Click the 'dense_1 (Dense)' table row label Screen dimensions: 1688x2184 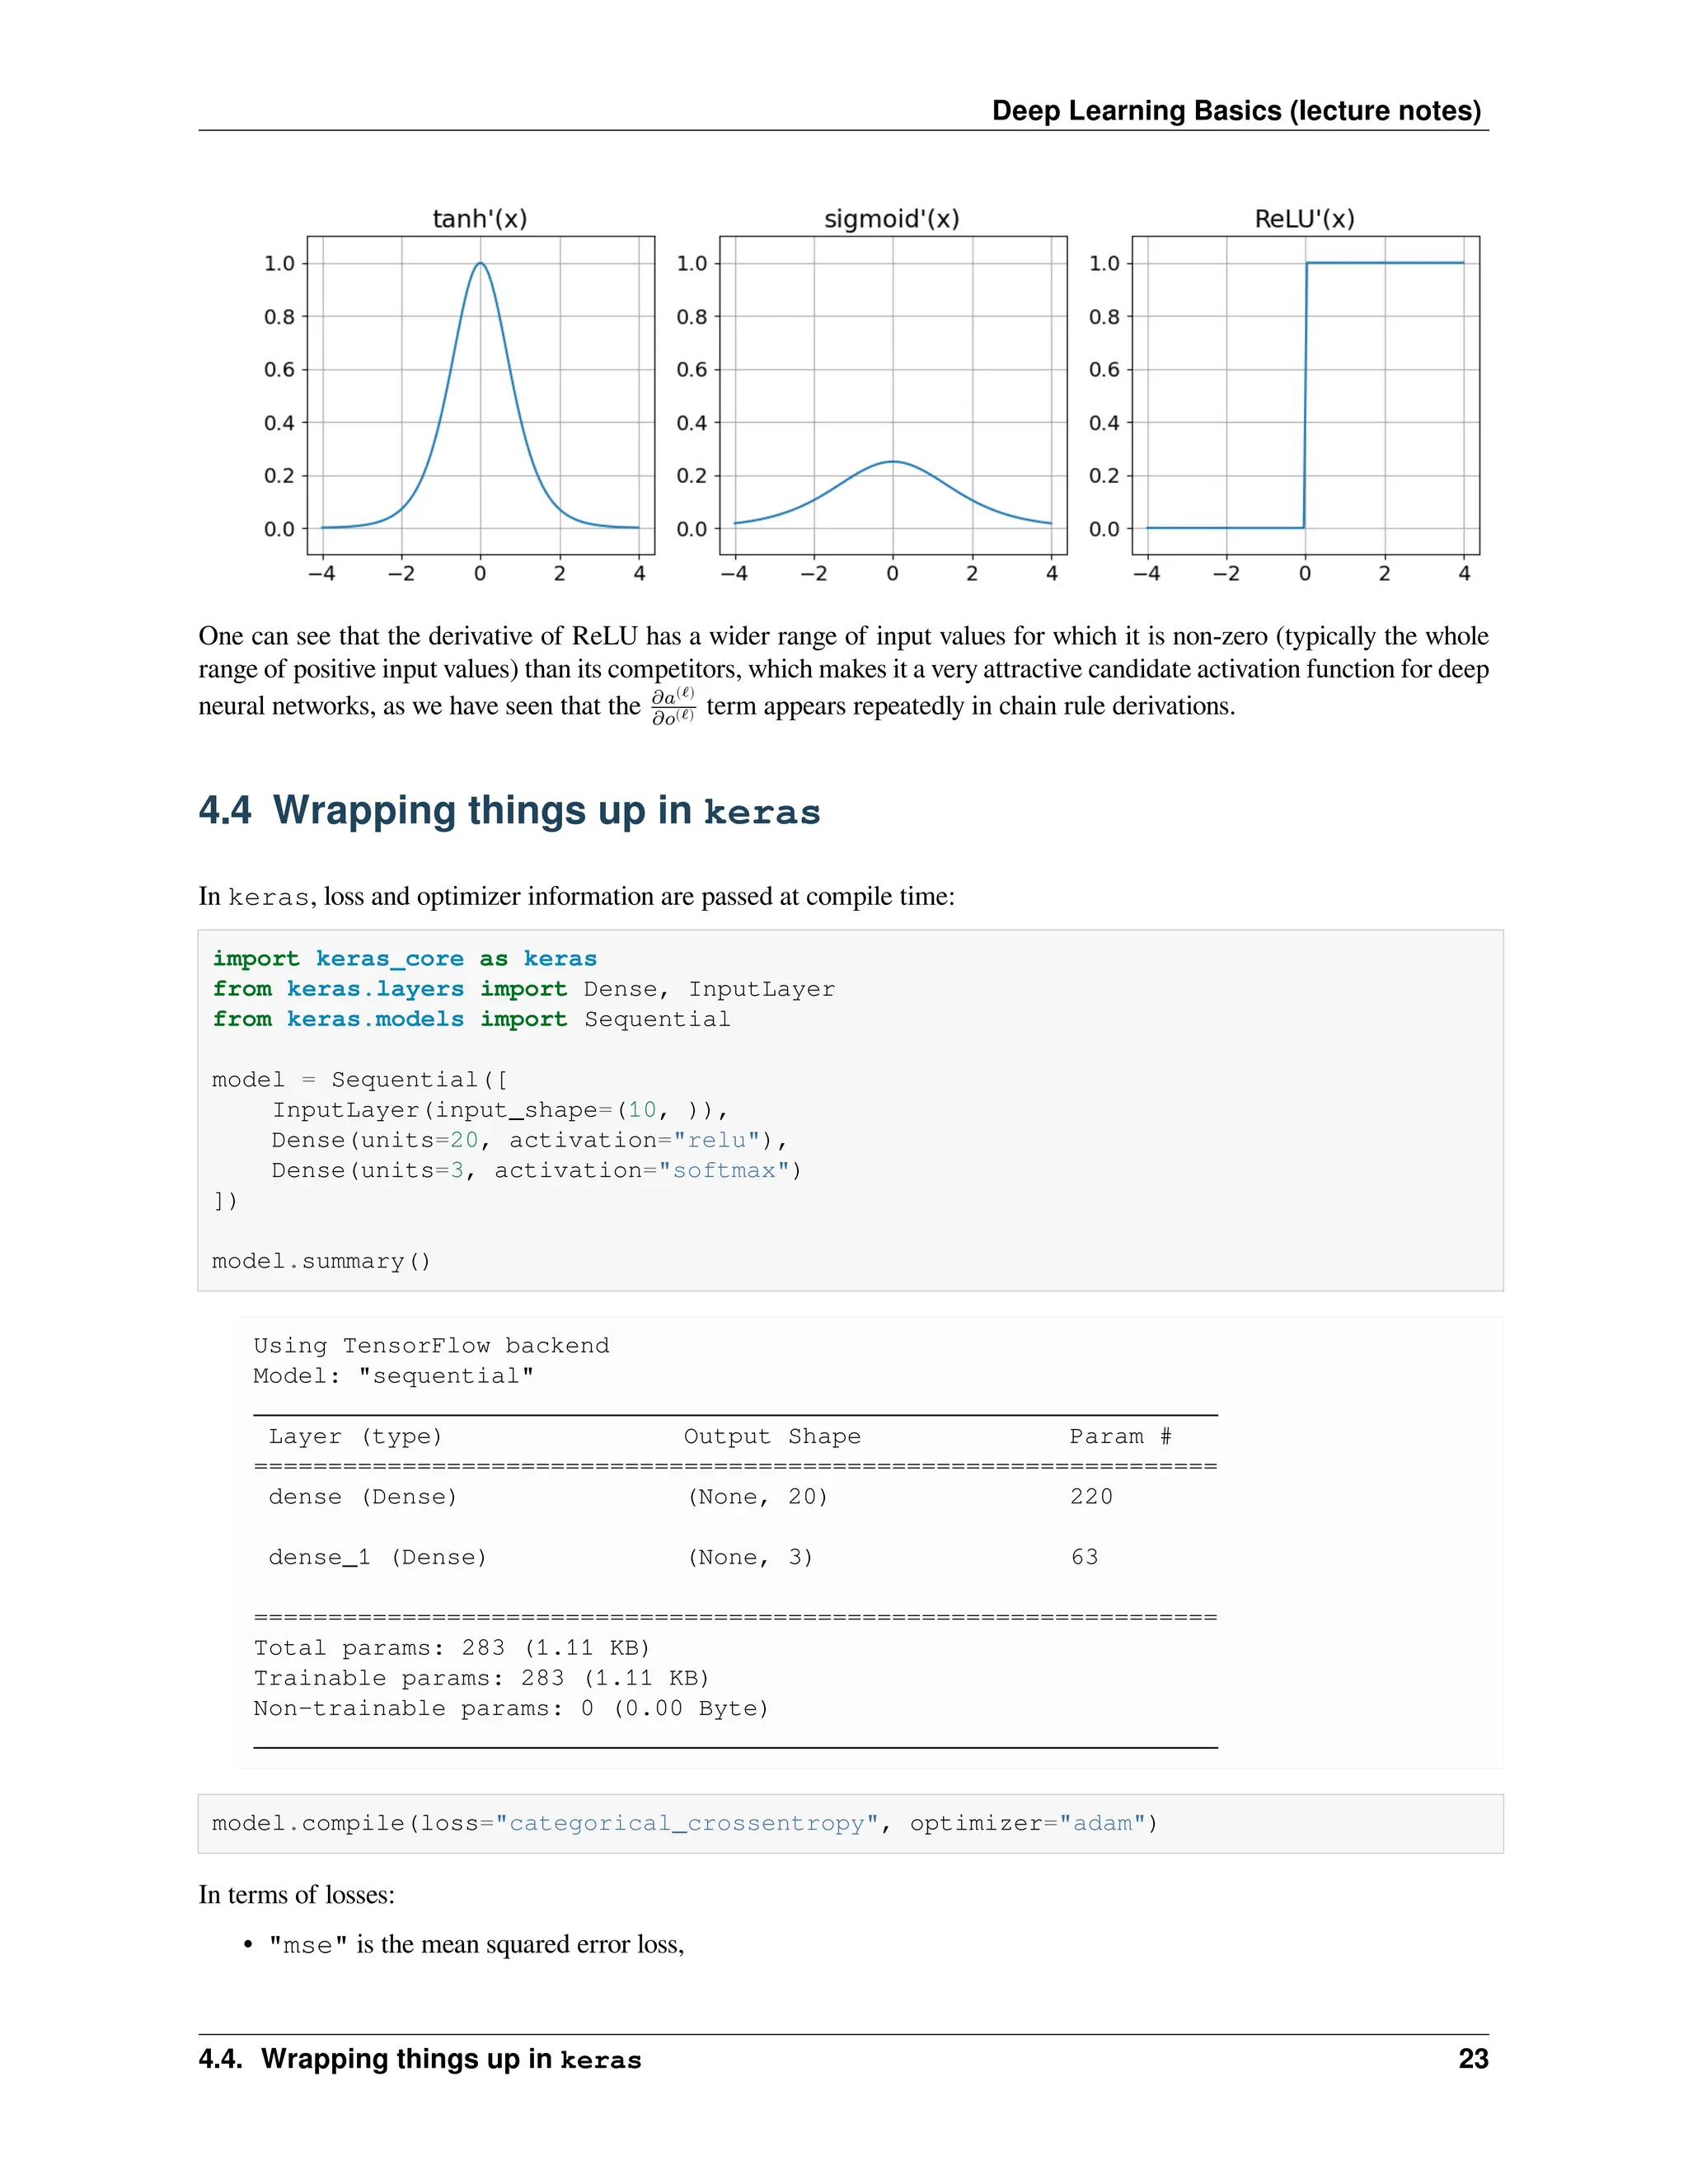[378, 1557]
